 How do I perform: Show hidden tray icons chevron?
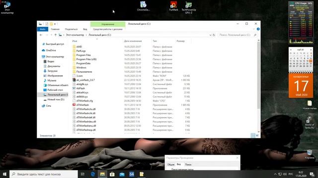click(275, 174)
